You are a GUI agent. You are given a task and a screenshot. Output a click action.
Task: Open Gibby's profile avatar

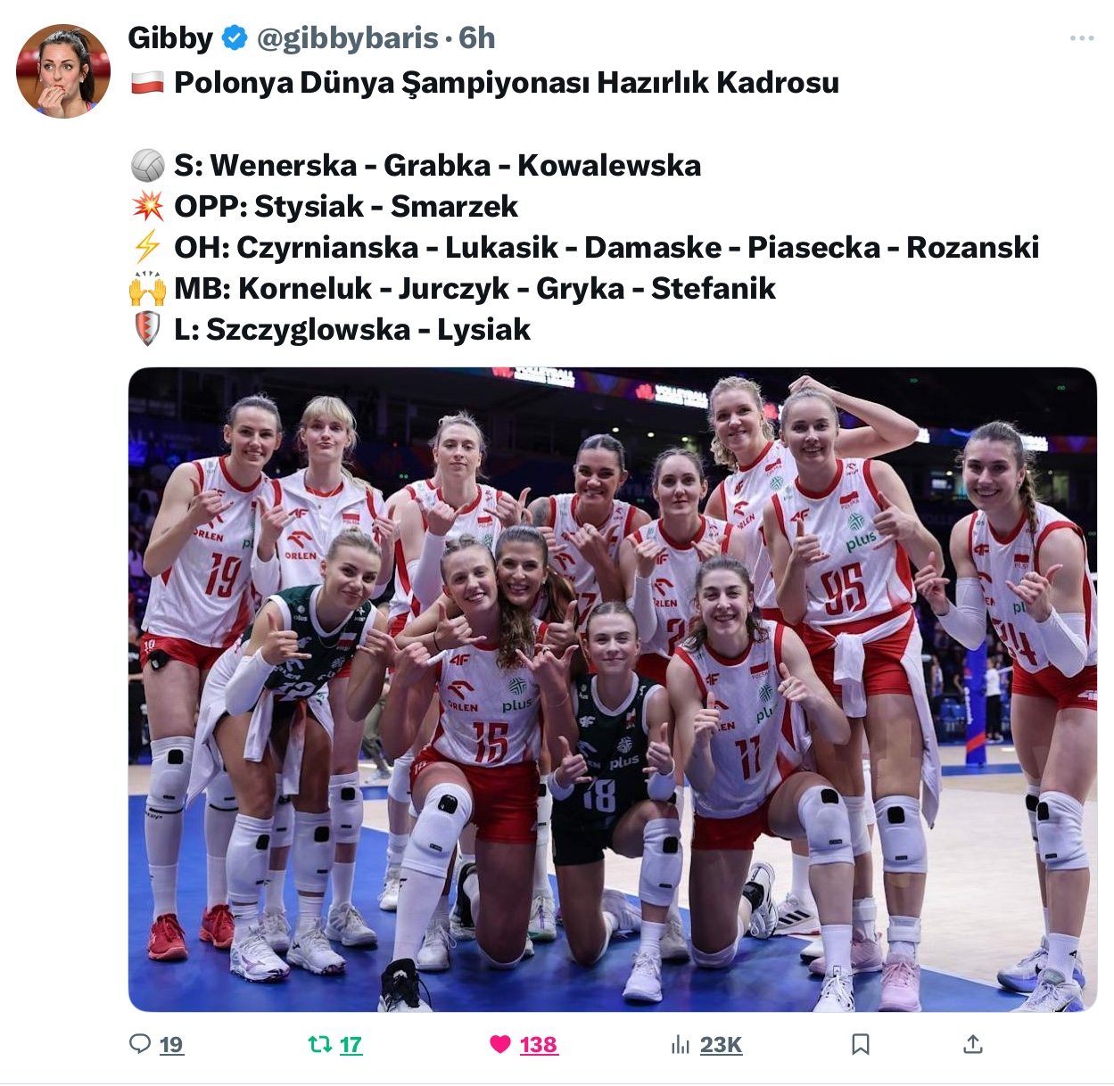63,71
